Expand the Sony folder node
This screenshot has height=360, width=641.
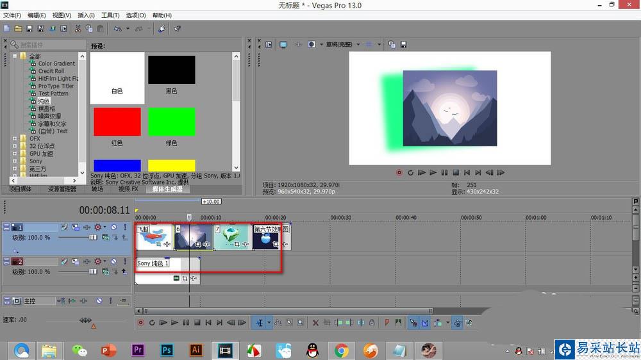click(15, 161)
